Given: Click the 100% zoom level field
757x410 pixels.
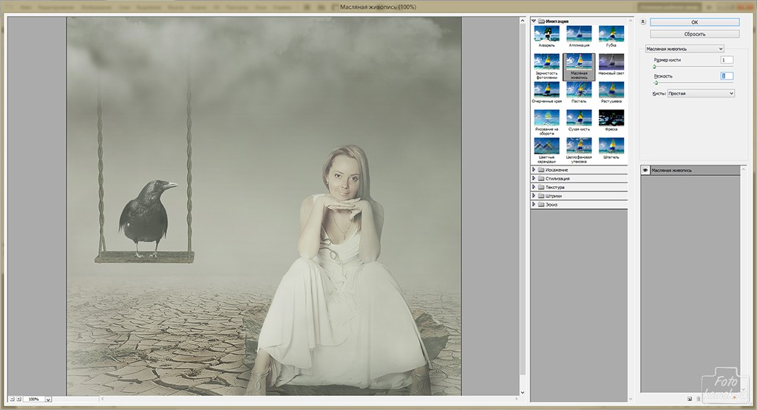Looking at the screenshot, I should (x=34, y=399).
